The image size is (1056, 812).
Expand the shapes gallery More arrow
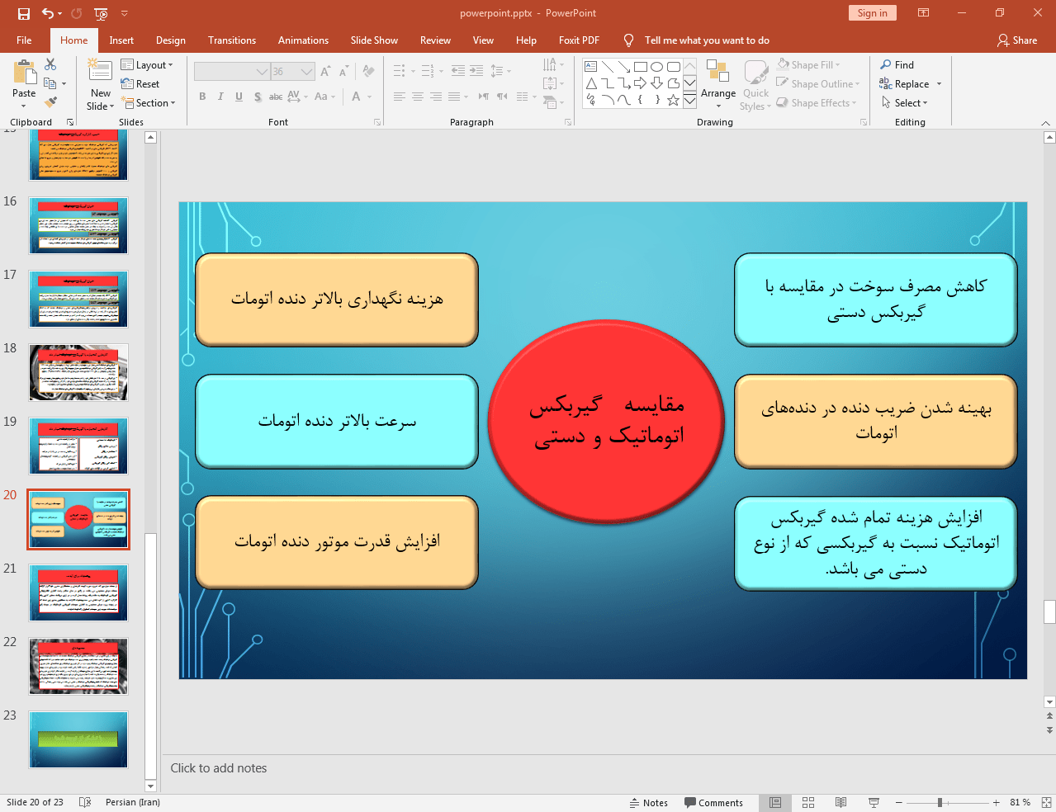689,100
